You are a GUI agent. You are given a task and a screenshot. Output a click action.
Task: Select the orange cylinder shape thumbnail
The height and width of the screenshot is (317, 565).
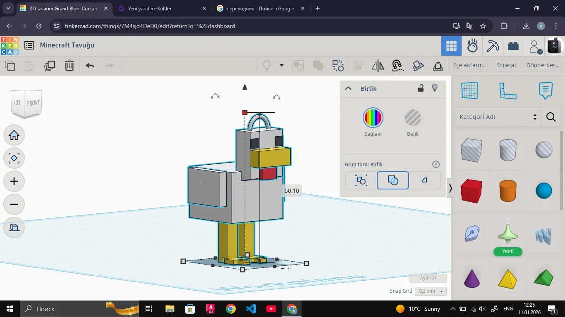pyautogui.click(x=508, y=191)
